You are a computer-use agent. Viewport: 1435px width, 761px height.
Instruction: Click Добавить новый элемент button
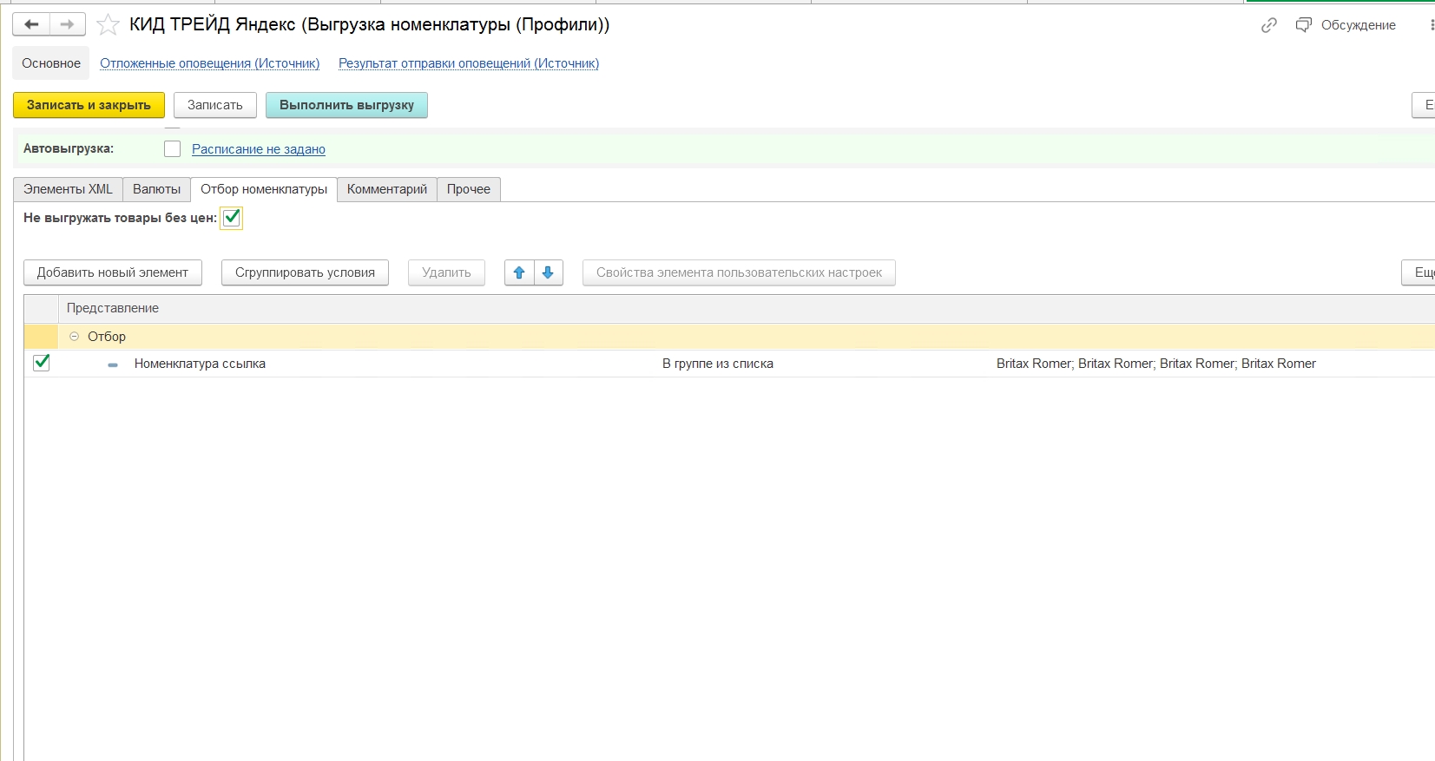[x=112, y=272]
